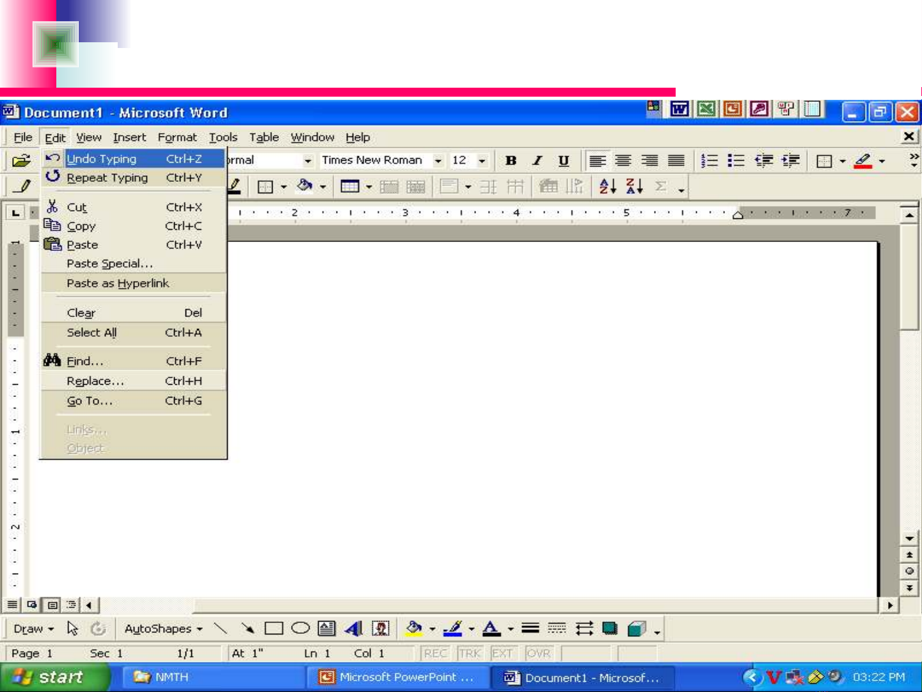Toggle the OVR overtype mode indicator
This screenshot has width=922, height=692.
coord(538,654)
